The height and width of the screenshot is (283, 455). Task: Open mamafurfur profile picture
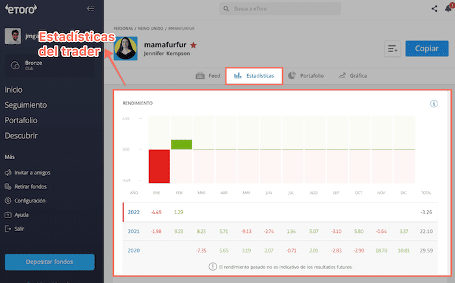pos(125,49)
